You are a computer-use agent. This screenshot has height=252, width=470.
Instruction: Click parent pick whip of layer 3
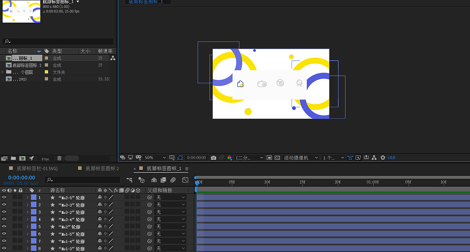149,212
